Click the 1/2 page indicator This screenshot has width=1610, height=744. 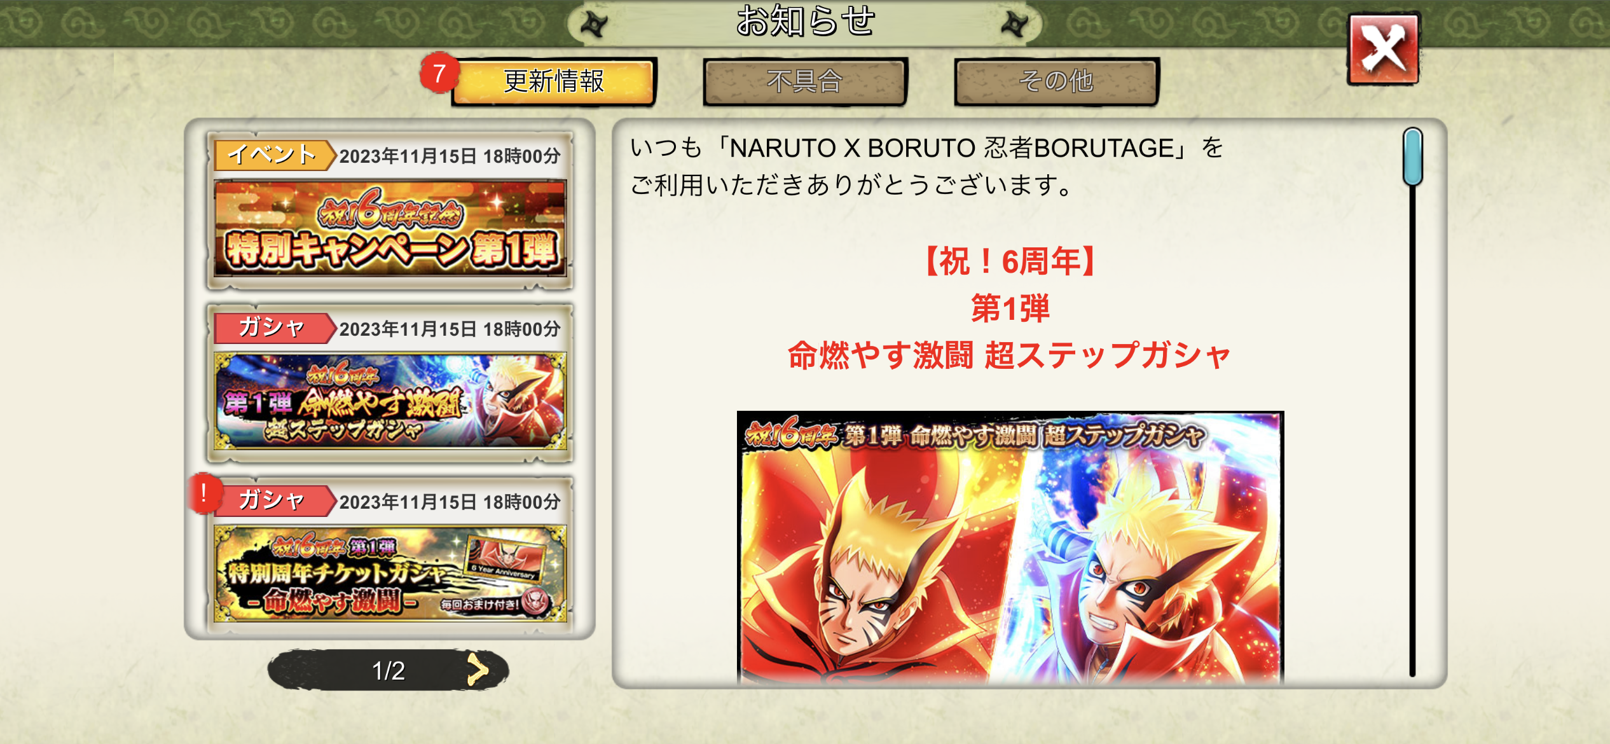pyautogui.click(x=388, y=671)
